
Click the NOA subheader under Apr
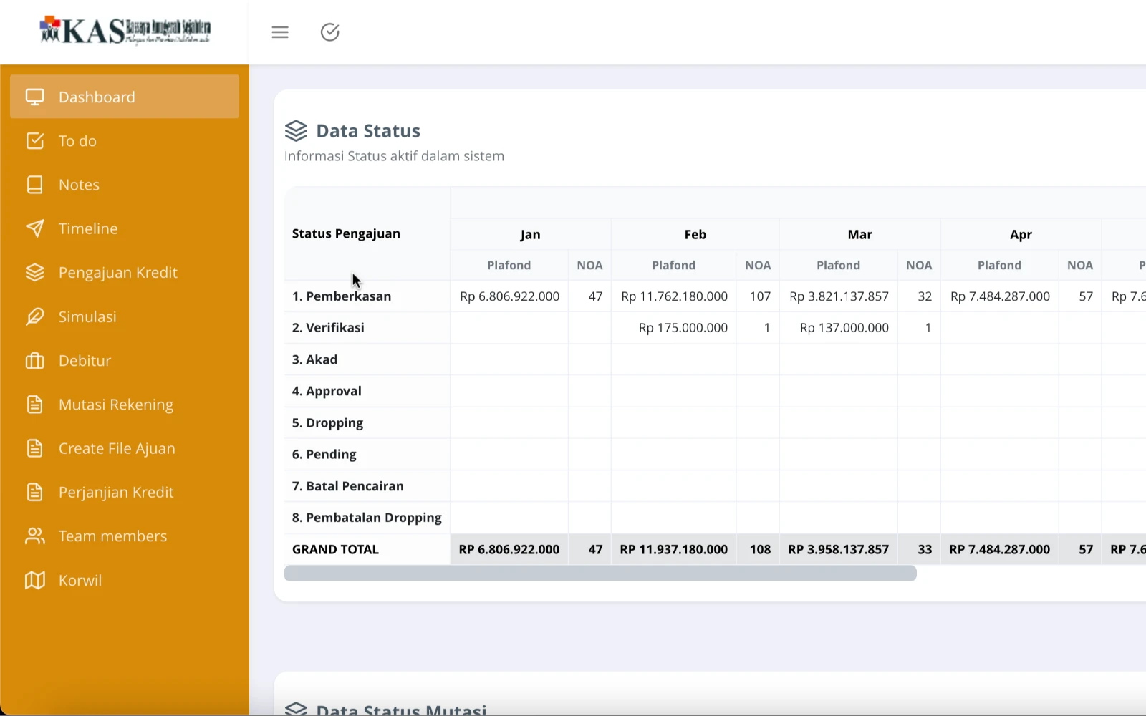point(1080,265)
